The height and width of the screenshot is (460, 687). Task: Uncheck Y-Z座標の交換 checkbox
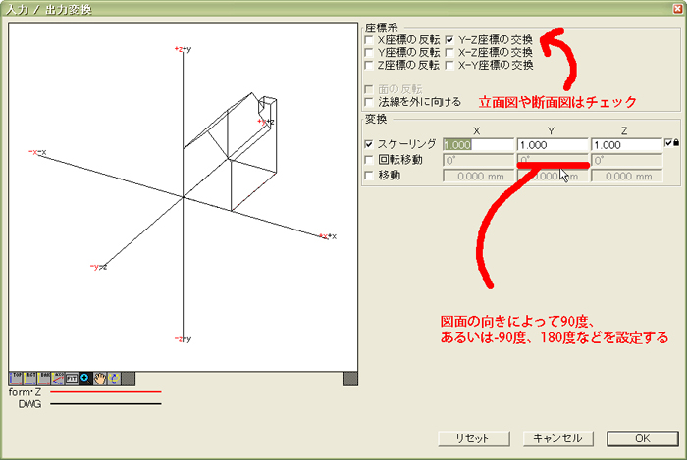coord(449,40)
